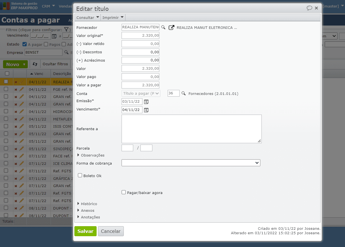Click filter funnel icon in Contas a pagar
Viewport: 345px width, 247px height.
click(66, 29)
